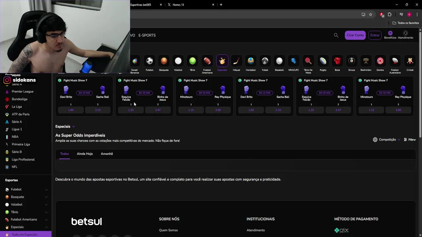Open Todos os favoritos bookmarks folder

[x=406, y=23]
